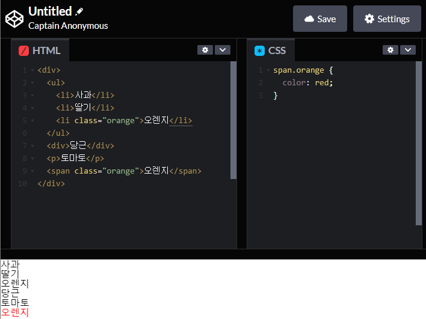
Task: Open pen Settings
Action: [x=387, y=19]
